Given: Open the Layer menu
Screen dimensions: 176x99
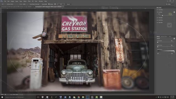Looking at the screenshot, I should click(x=16, y=1).
